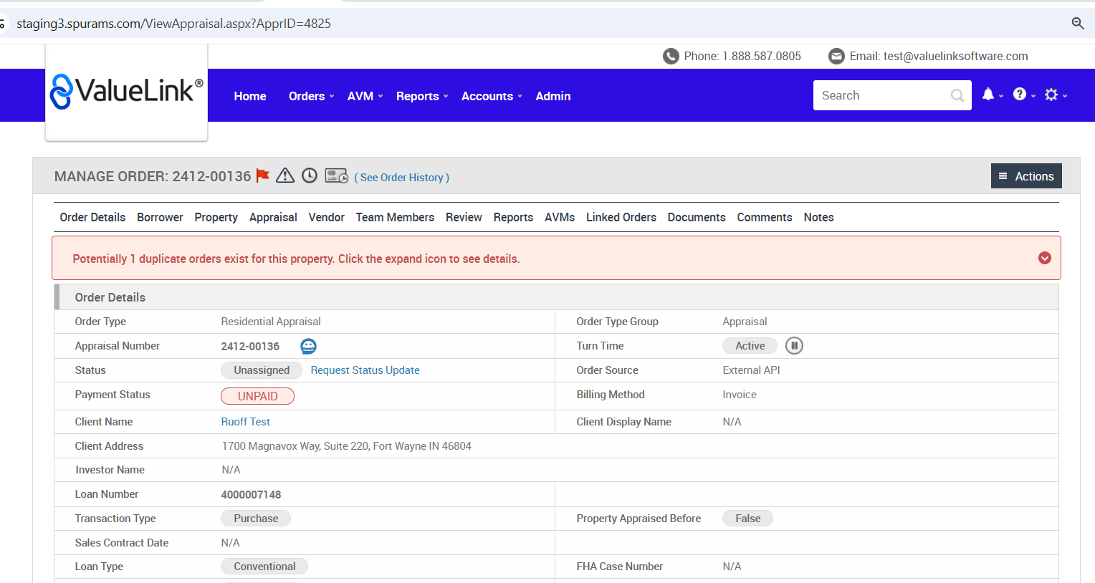This screenshot has width=1095, height=583.
Task: Click the email envelope icon in top bar
Action: click(836, 56)
